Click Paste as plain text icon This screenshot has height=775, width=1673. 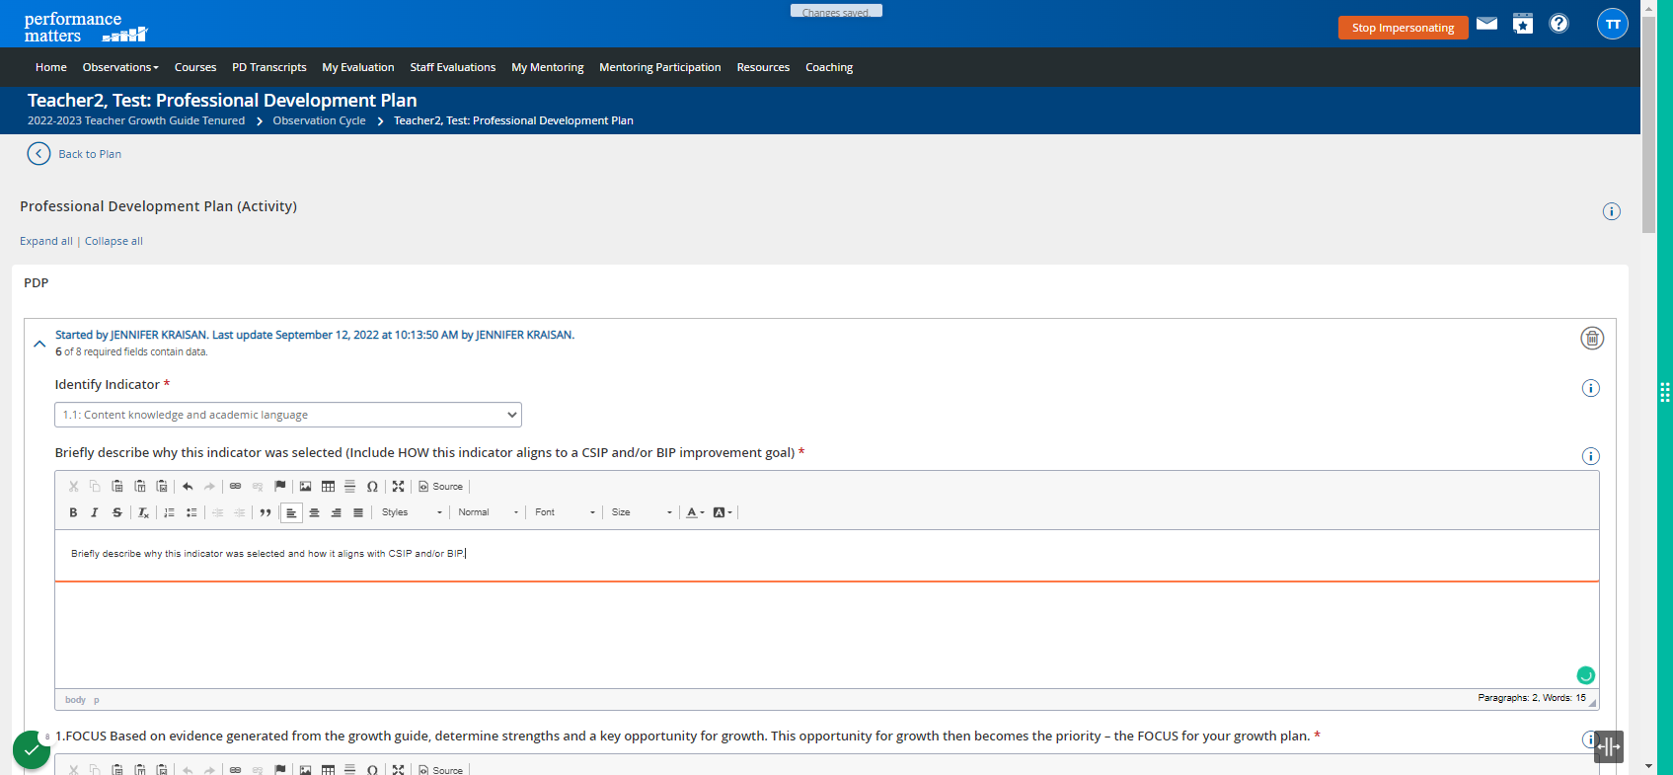[x=139, y=486]
